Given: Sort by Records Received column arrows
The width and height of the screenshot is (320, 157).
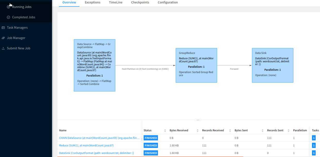Looking at the screenshot, I should click(230, 131).
